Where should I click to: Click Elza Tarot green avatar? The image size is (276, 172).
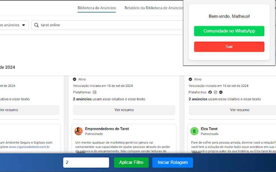tap(194, 131)
